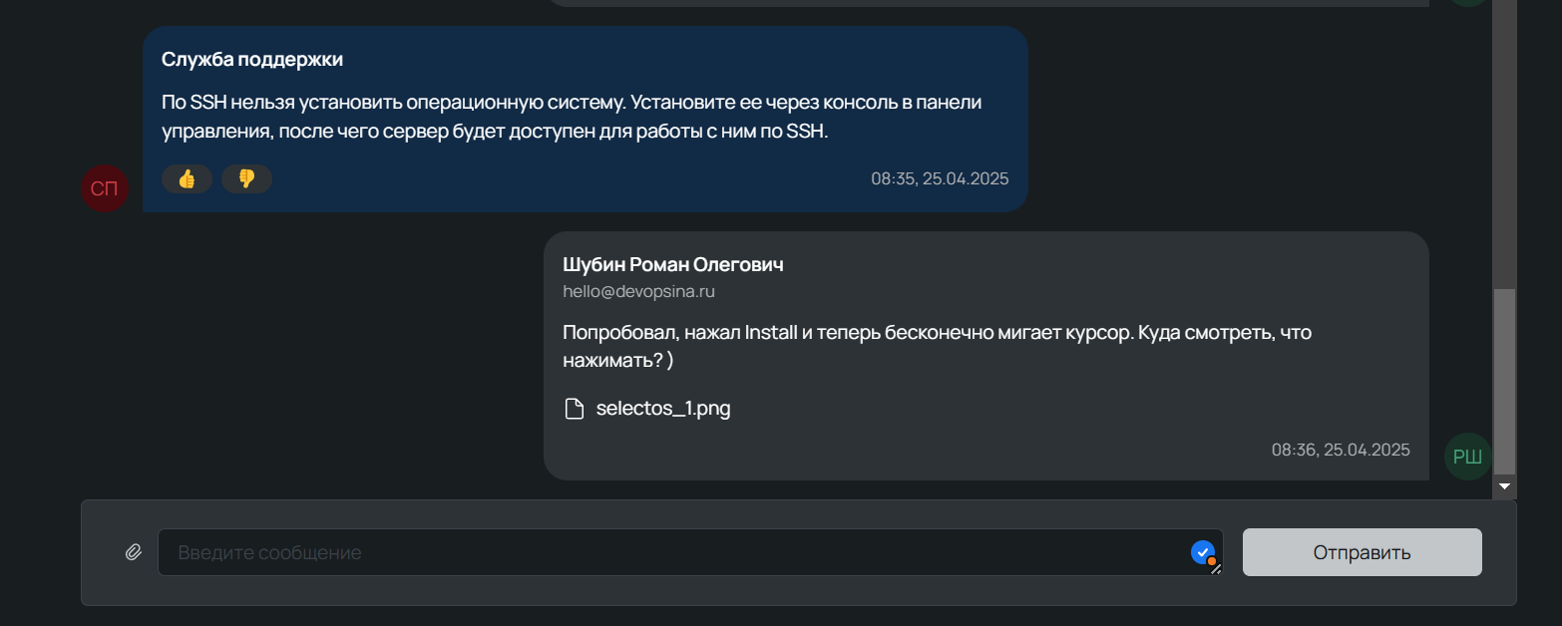Click the scrollbar down arrow

pos(1504,486)
